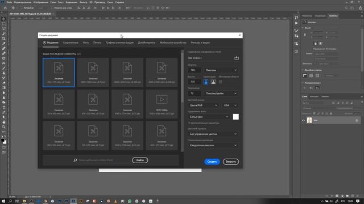Click the Закрыть button in the dialog
The width and height of the screenshot is (364, 204).
click(231, 161)
